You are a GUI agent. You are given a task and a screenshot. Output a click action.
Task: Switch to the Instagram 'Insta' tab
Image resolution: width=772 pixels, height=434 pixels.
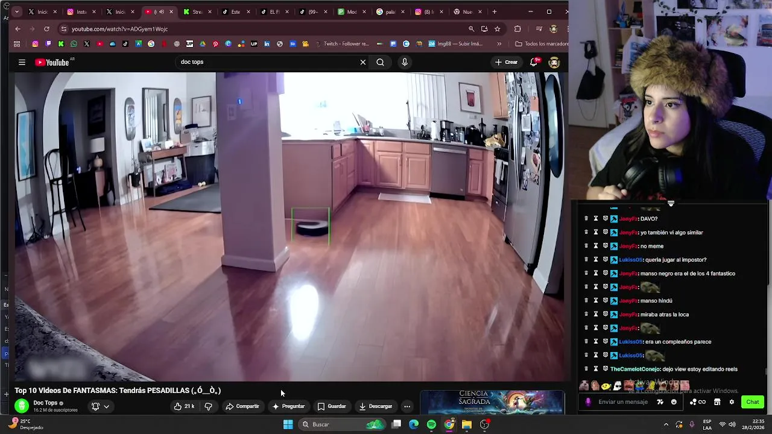coord(80,11)
